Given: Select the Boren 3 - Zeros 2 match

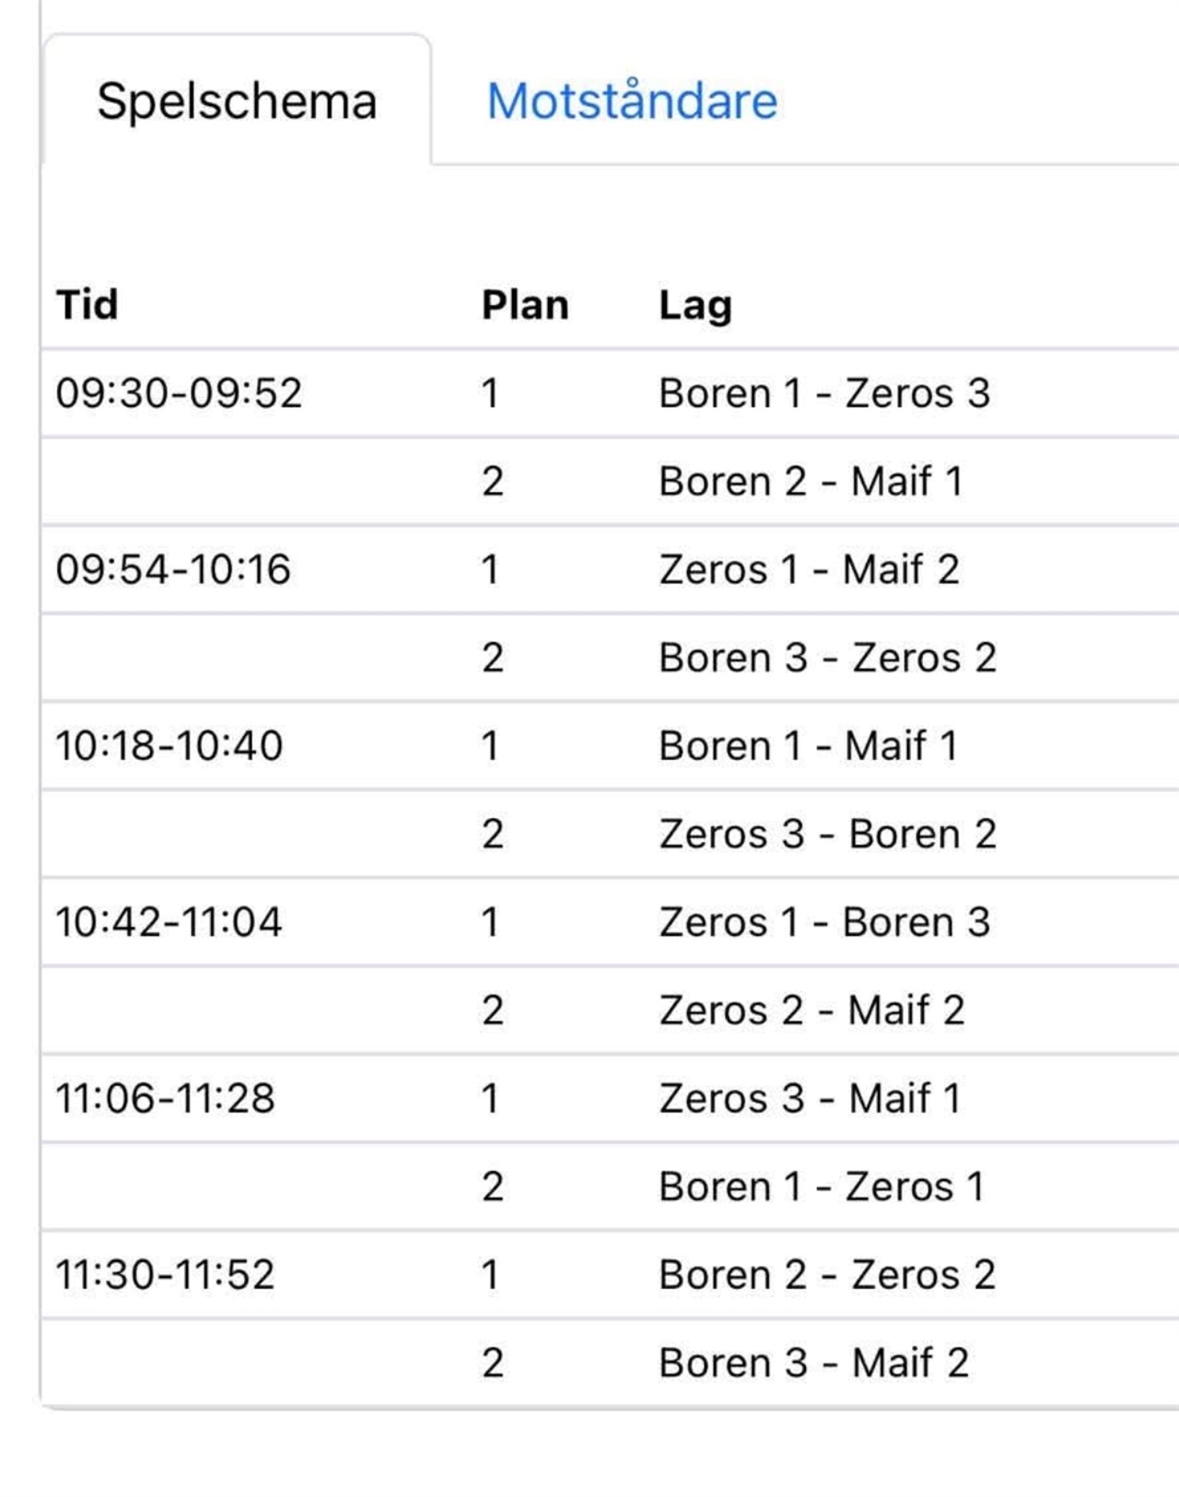Looking at the screenshot, I should (827, 658).
